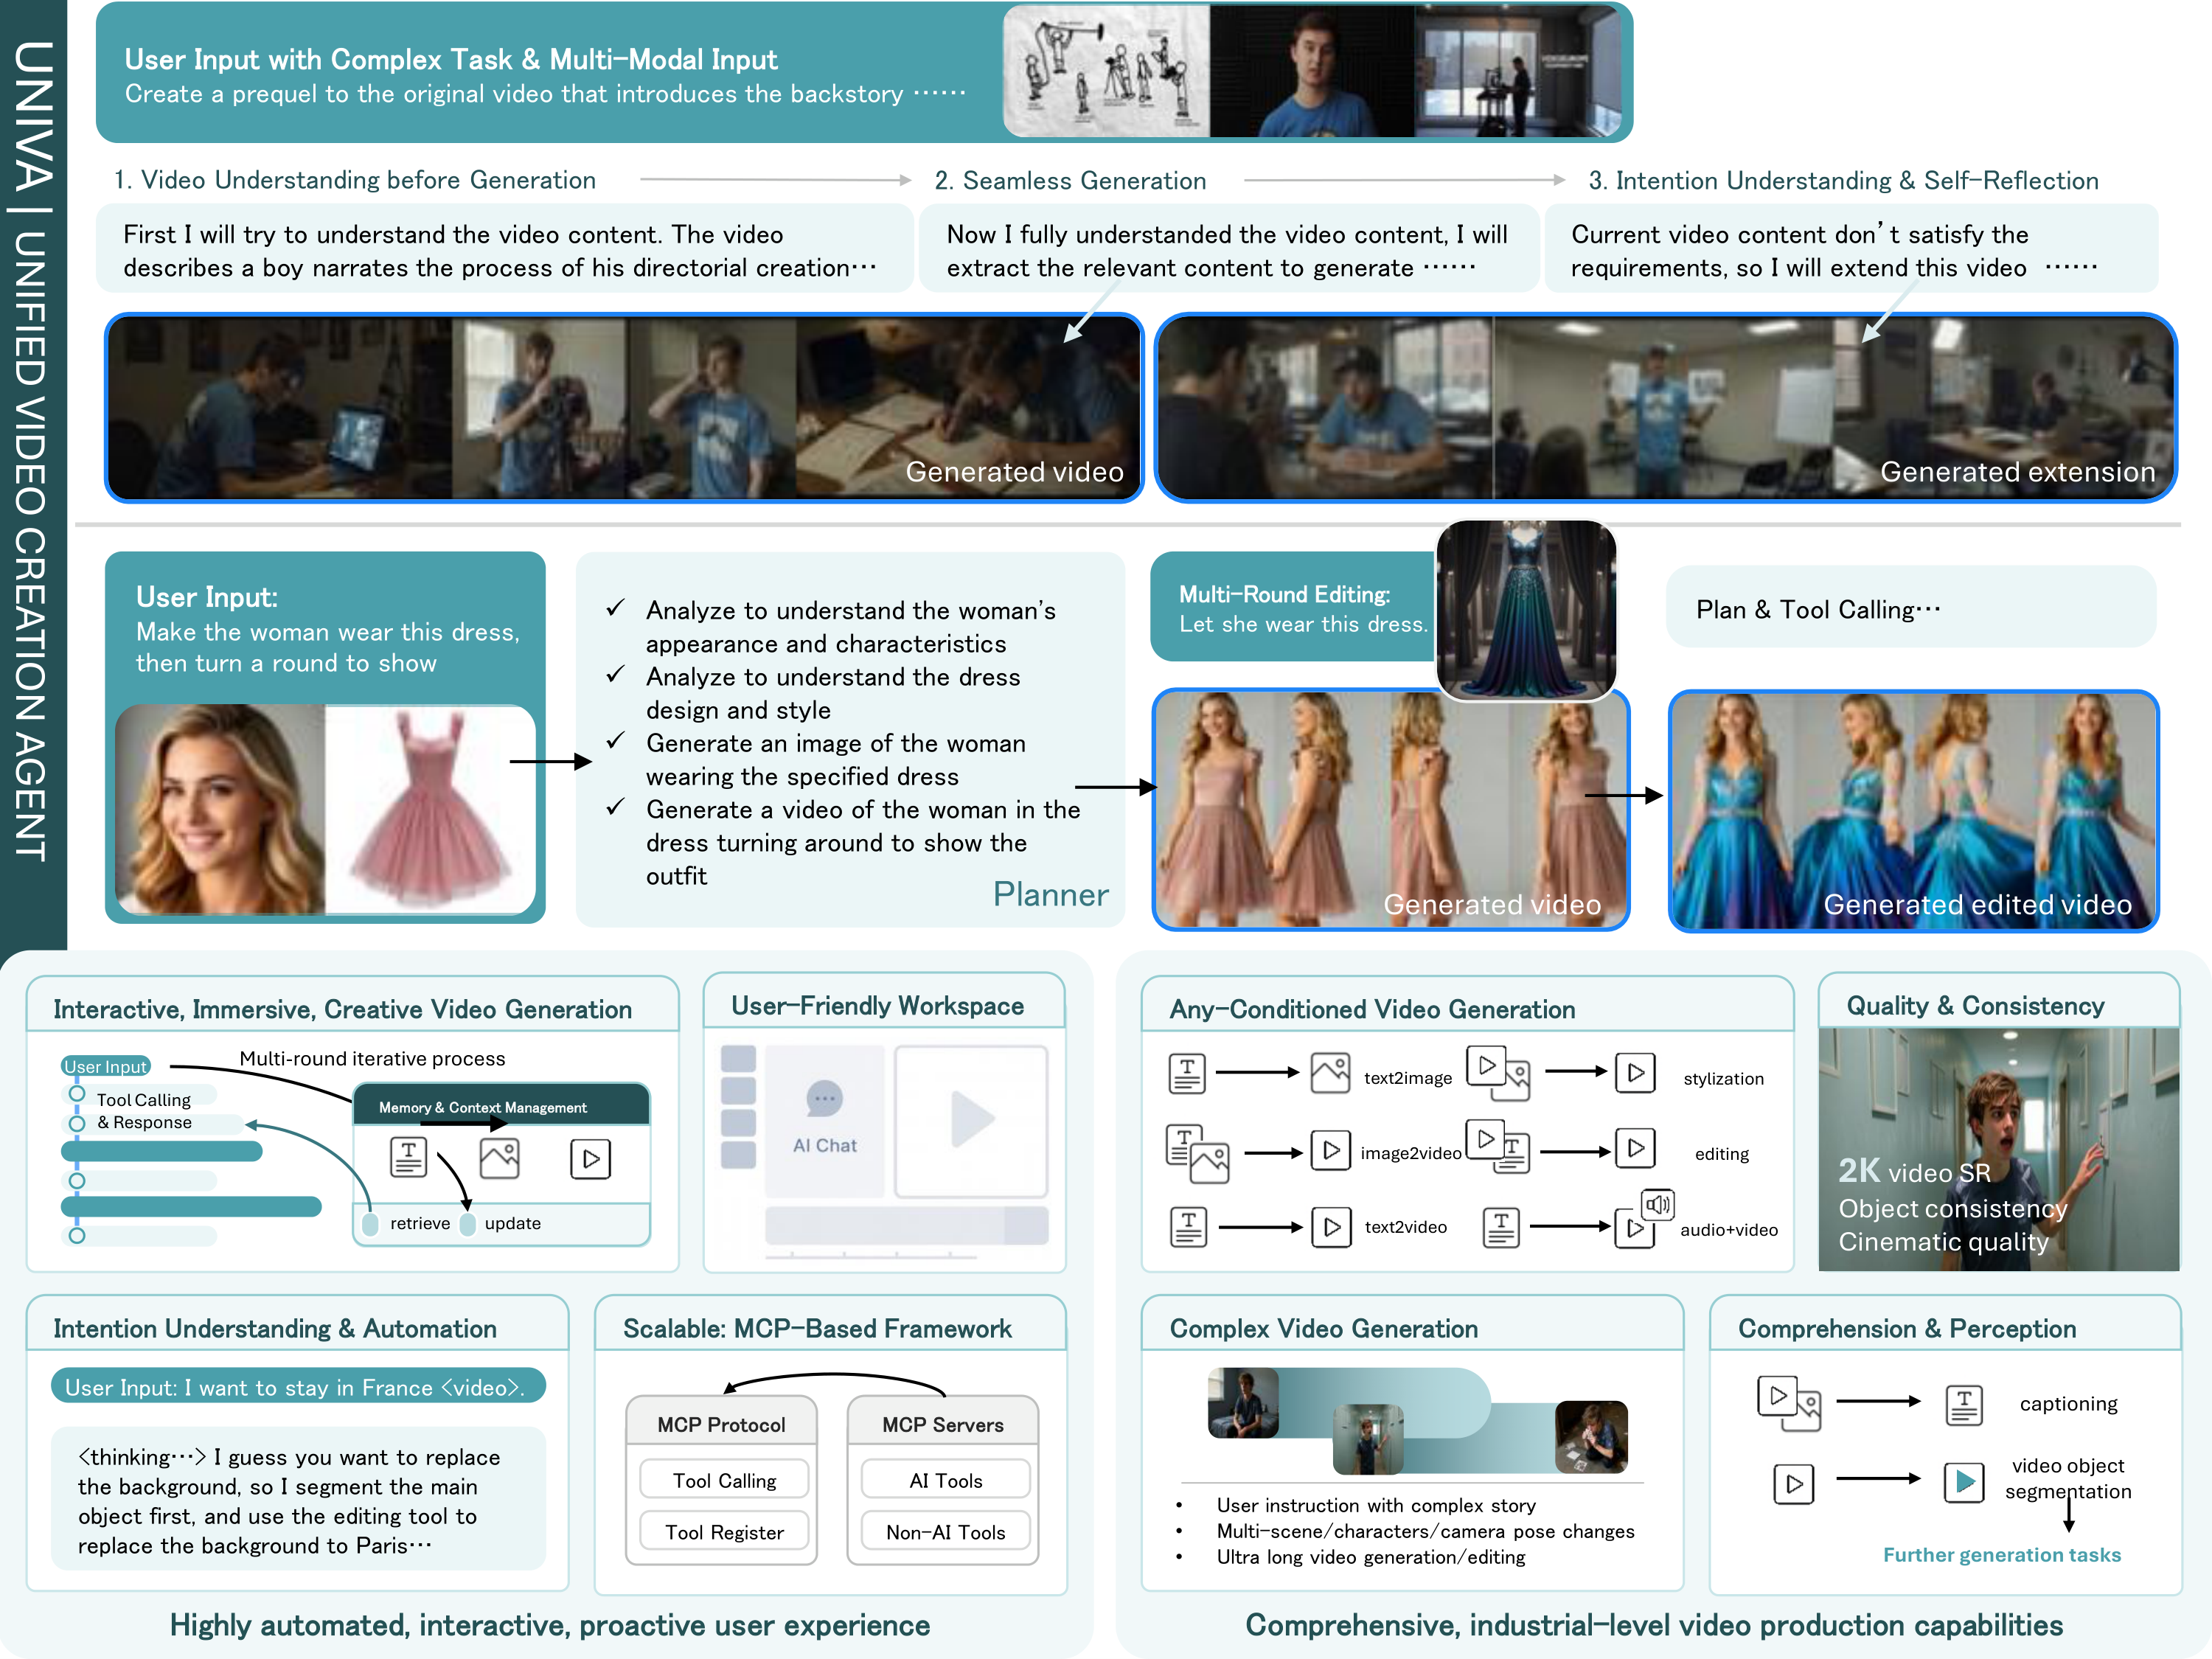The image size is (2212, 1659).
Task: Click the Tool Calling box under MCP Protocol
Action: tap(724, 1480)
